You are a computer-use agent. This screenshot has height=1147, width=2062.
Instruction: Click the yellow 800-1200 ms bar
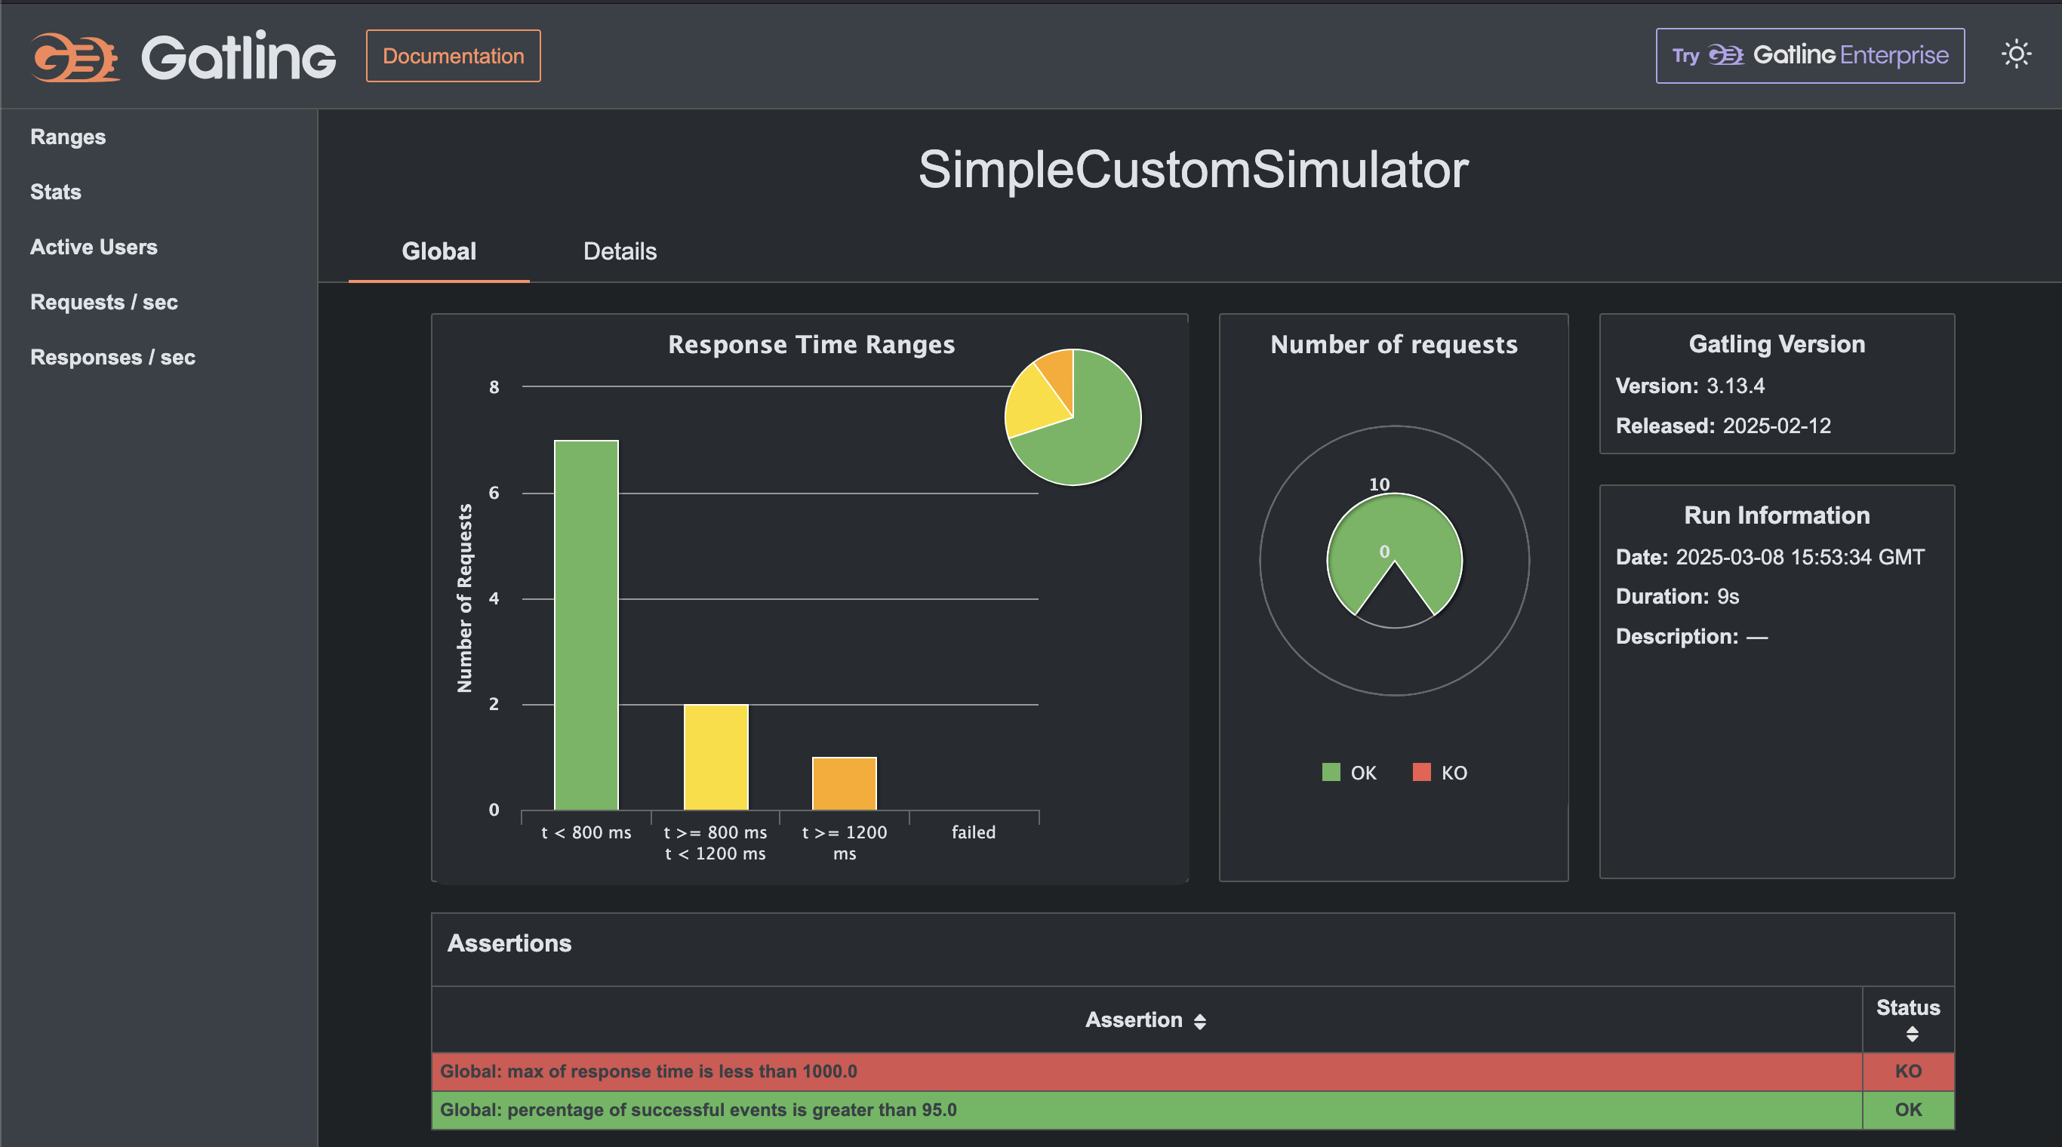coord(716,756)
